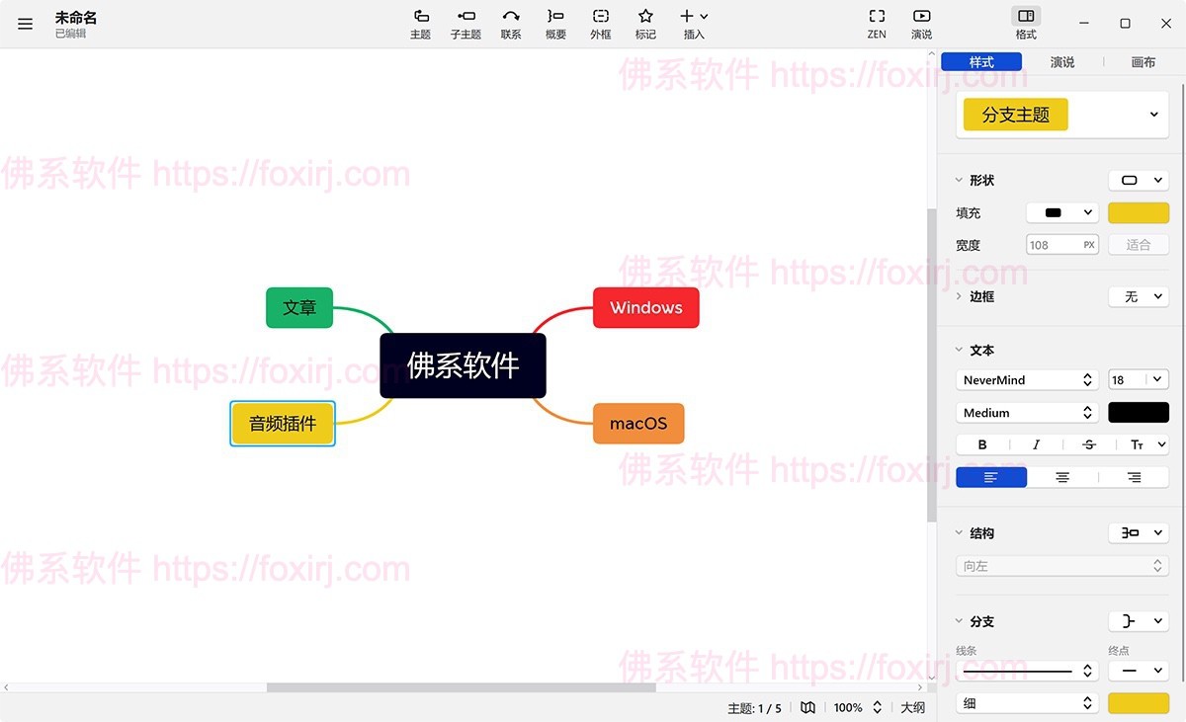Expand the topic shape dropdown
Screen dimensions: 1186x722
[x=1138, y=180]
